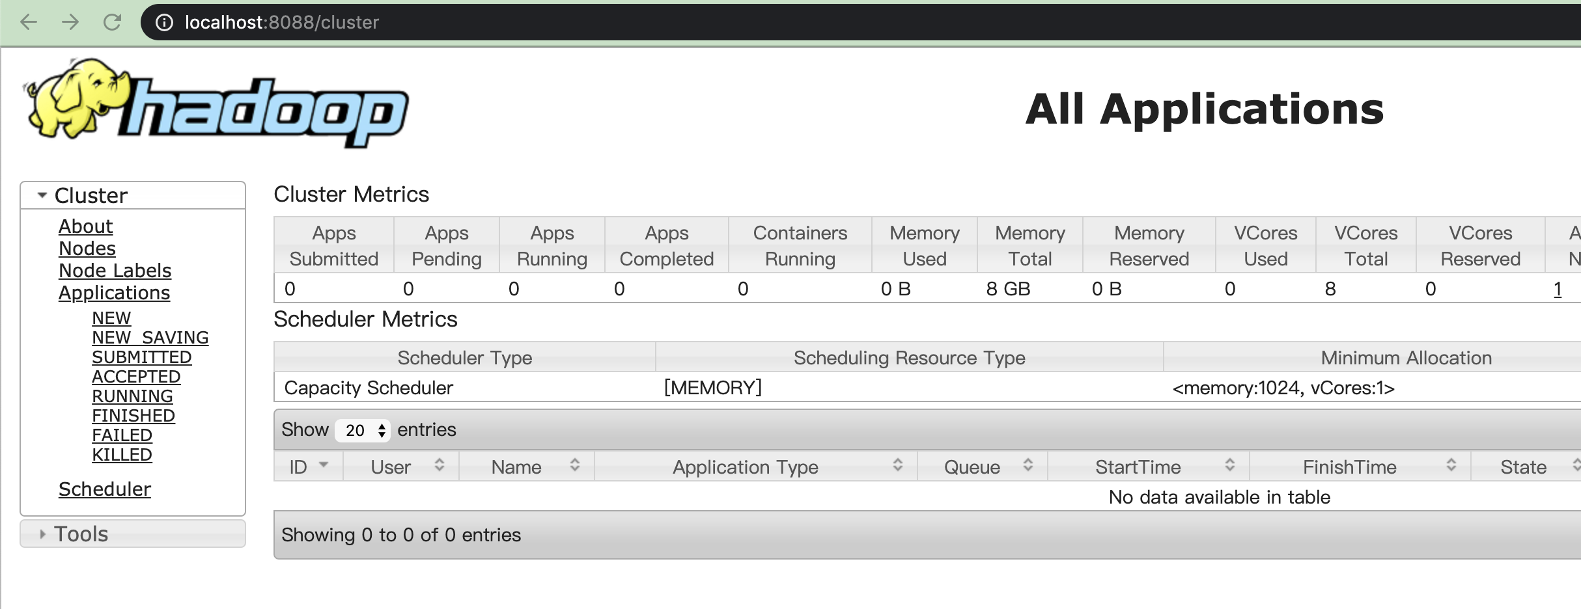This screenshot has height=609, width=1581.
Task: Click the Hadoop elephant logo
Action: (x=215, y=104)
